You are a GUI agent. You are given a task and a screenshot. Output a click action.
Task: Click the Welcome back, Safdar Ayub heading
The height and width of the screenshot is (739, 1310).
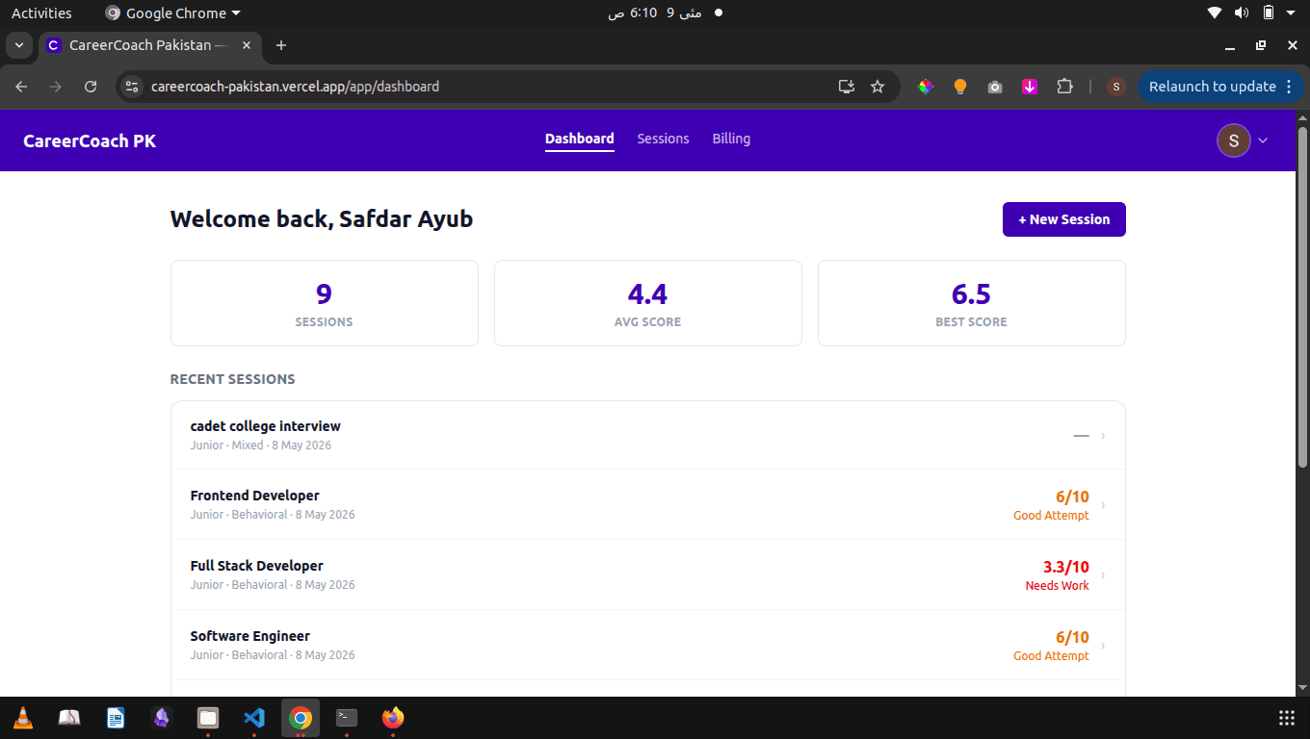tap(322, 219)
